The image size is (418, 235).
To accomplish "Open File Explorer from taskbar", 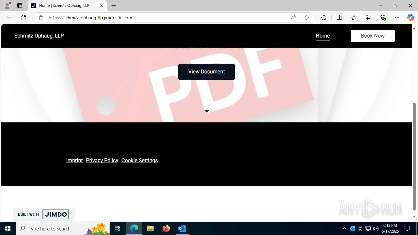I will (x=150, y=228).
